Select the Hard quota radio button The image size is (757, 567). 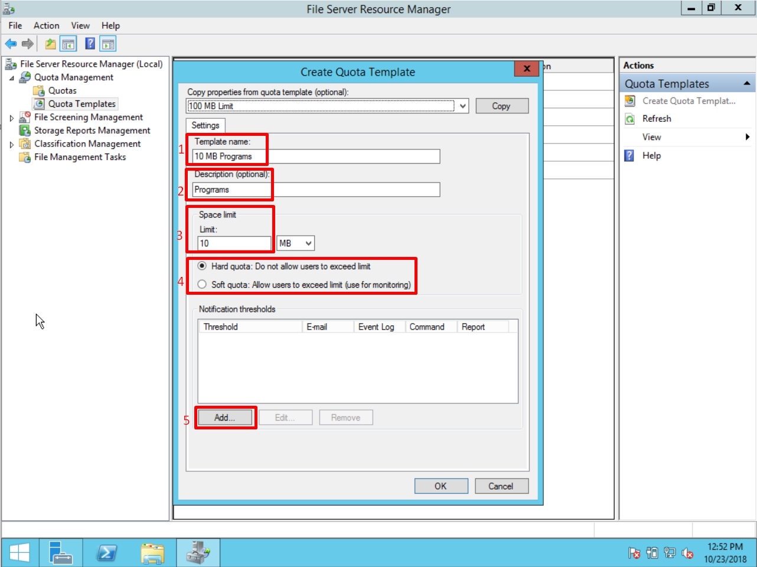(x=201, y=266)
